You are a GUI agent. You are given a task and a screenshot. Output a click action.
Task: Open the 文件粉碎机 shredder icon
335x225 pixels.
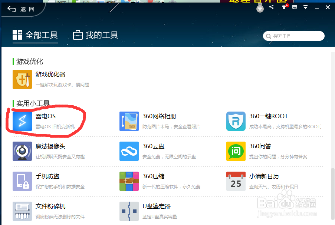(x=22, y=211)
